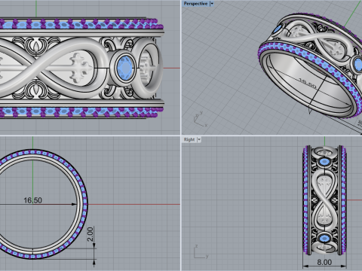
Task: Select the 2.00 thickness dimension text
Action: click(90, 234)
